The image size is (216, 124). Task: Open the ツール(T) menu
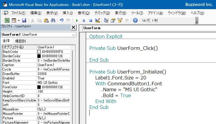click(x=137, y=13)
